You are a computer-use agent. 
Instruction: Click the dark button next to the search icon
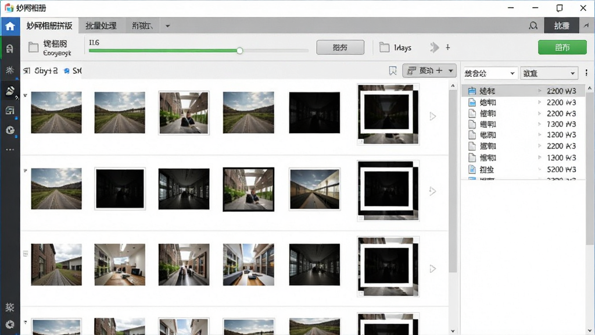tap(562, 26)
